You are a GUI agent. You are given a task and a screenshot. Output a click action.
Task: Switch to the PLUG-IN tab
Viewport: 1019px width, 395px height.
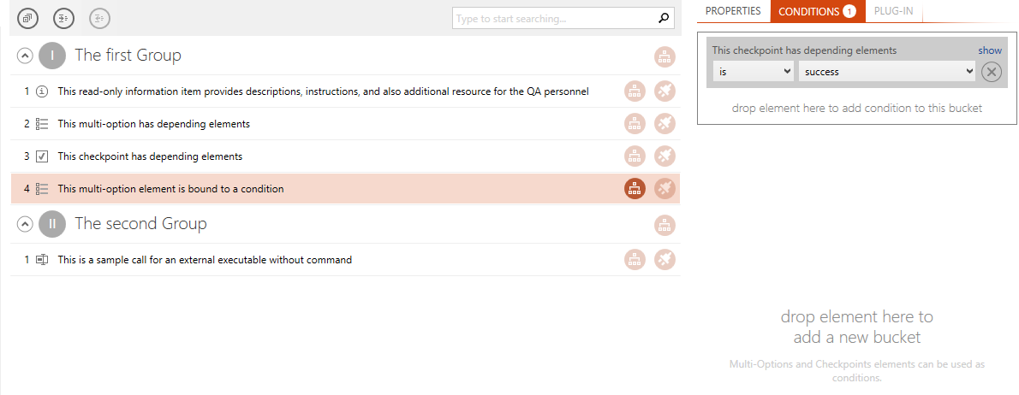(x=894, y=11)
